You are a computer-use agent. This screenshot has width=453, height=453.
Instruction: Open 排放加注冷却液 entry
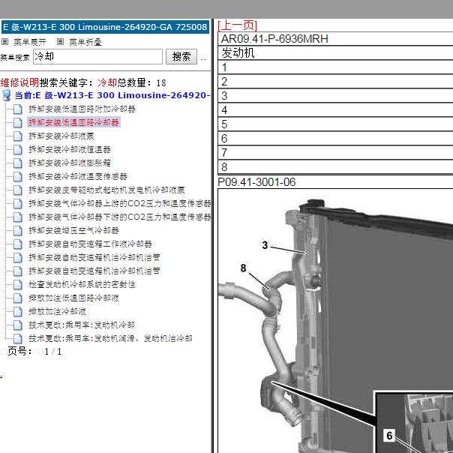(57, 311)
